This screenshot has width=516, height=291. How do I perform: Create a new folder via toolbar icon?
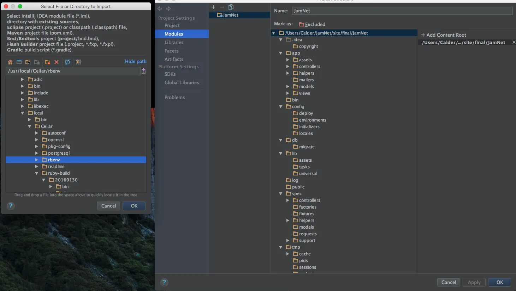tap(48, 62)
